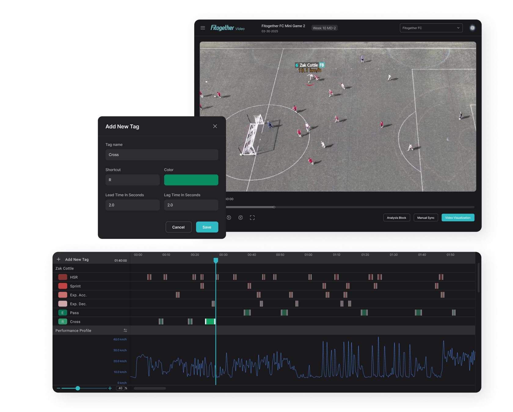
Task: Open Manual Sync
Action: (x=426, y=218)
